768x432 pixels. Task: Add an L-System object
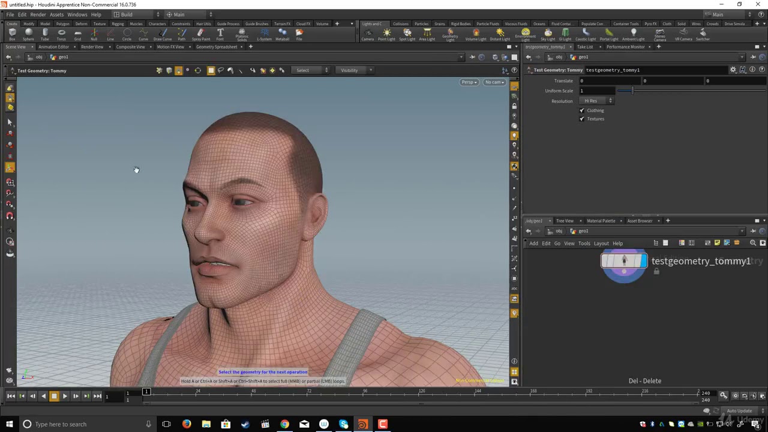click(x=264, y=34)
